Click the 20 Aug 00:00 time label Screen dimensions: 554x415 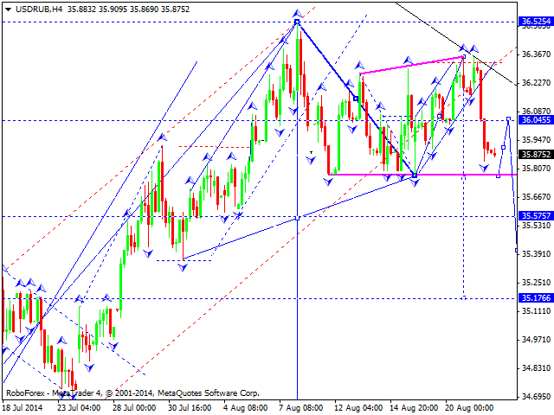[469, 407]
